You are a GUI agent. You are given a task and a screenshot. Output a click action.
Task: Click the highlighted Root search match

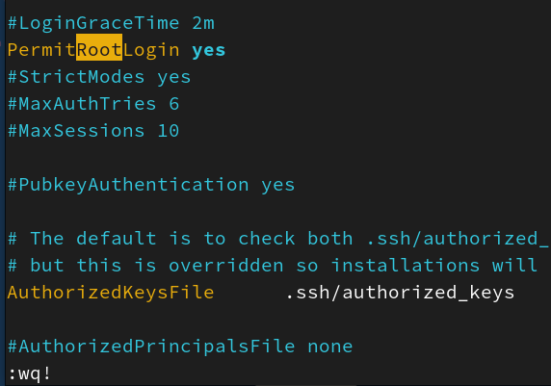point(99,47)
